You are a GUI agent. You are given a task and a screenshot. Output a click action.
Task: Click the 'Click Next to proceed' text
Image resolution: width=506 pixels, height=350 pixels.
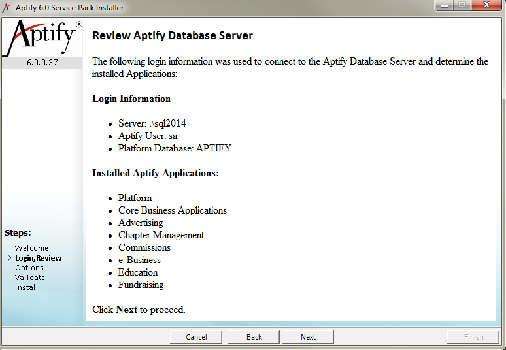click(x=139, y=310)
